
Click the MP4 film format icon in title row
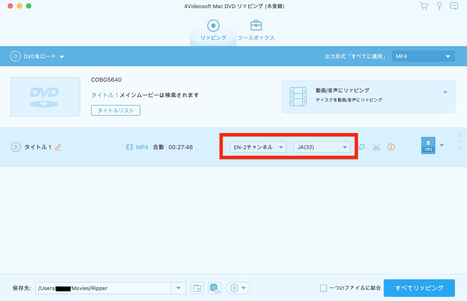(x=129, y=147)
